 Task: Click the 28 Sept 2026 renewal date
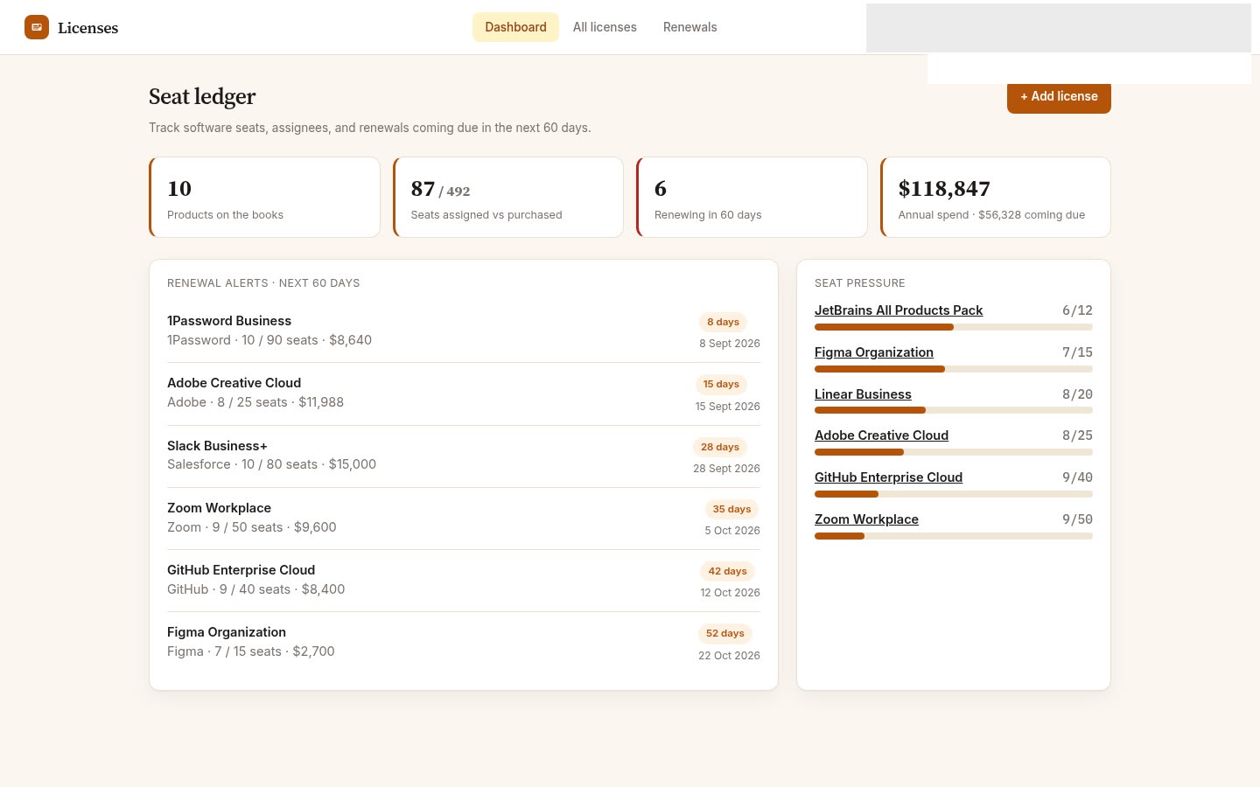(x=726, y=469)
